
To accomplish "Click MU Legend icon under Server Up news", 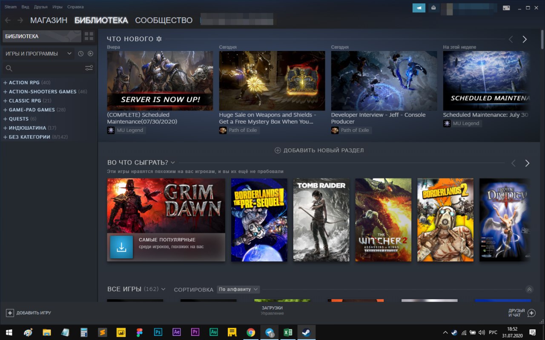I will point(111,130).
